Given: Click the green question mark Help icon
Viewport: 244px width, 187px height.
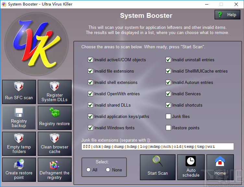Looking at the screenshot, I should pyautogui.click(x=220, y=15).
